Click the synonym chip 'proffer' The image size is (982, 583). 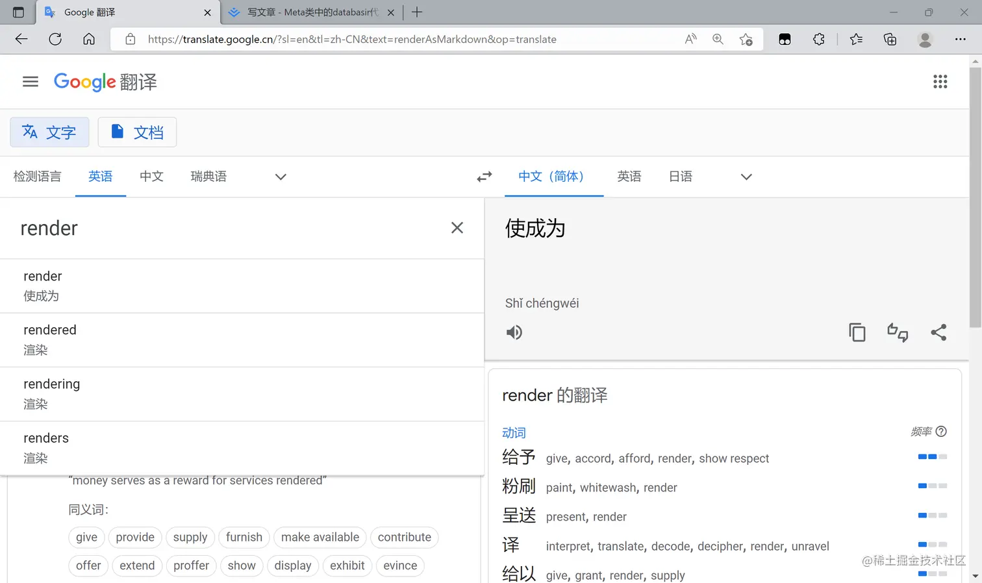coord(192,566)
